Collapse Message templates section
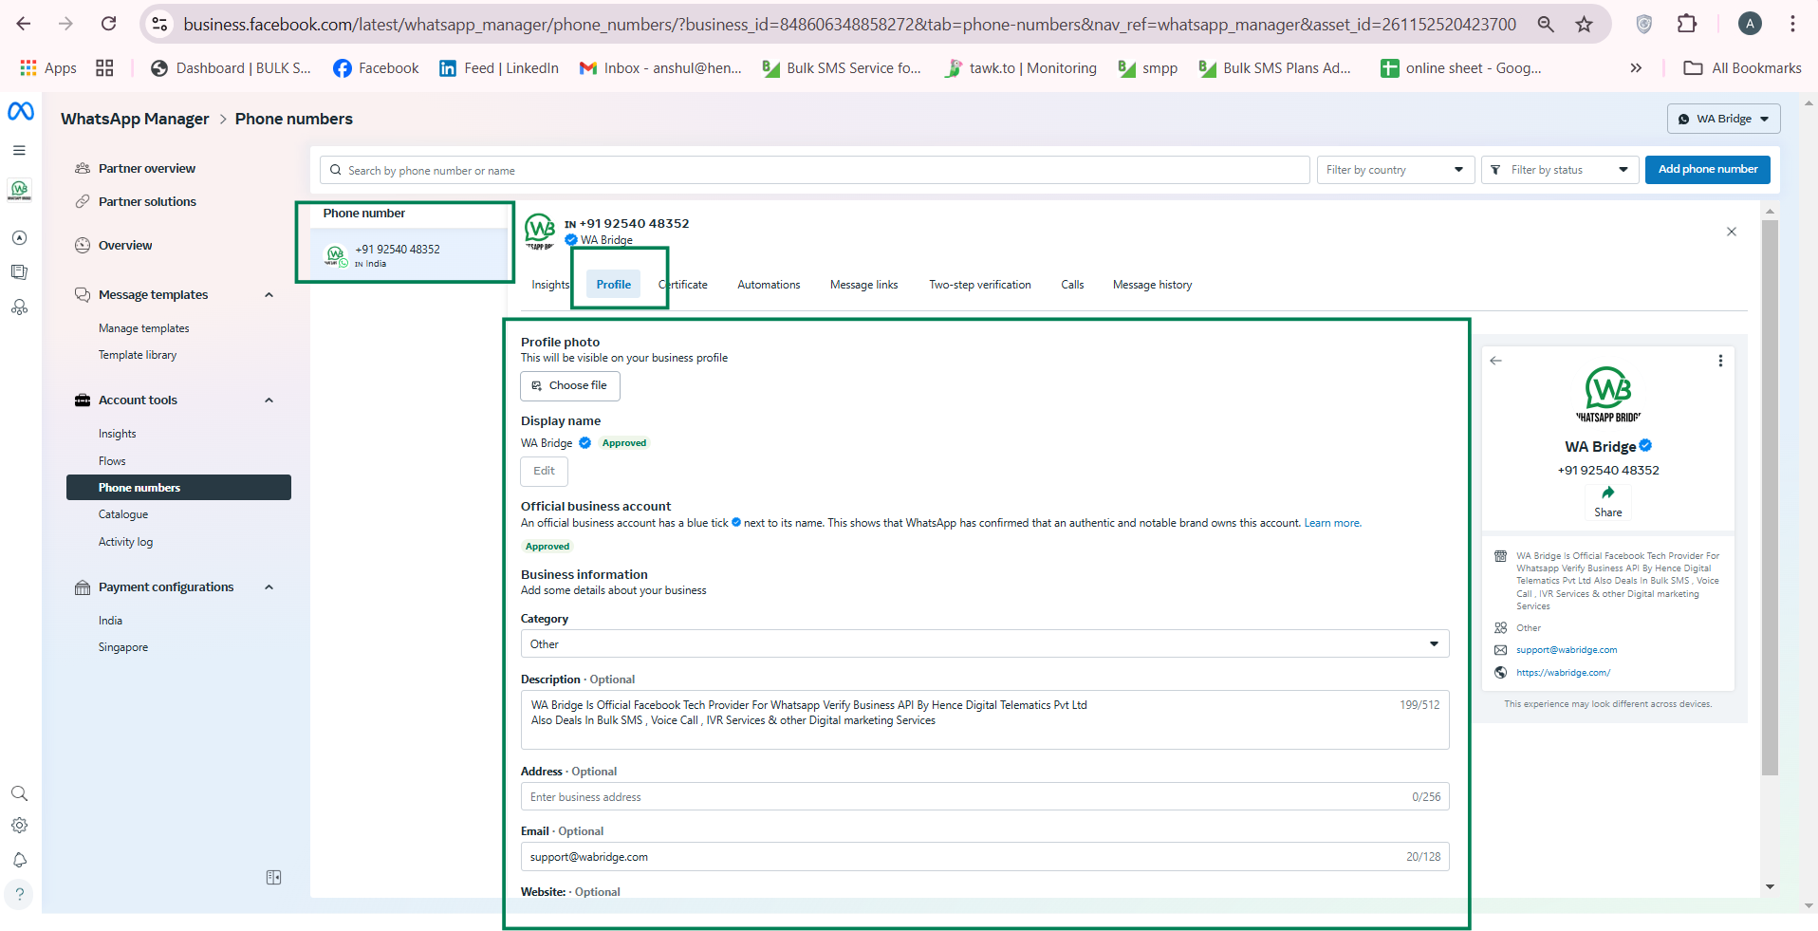 point(269,295)
